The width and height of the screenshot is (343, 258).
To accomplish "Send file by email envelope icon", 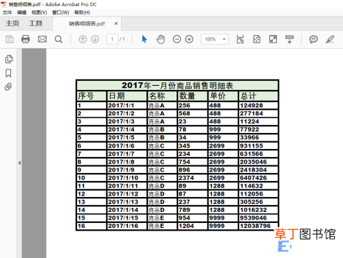I will (x=43, y=39).
